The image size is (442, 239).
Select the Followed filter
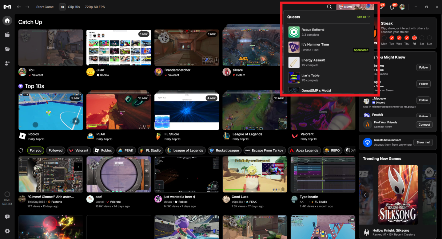pos(56,151)
